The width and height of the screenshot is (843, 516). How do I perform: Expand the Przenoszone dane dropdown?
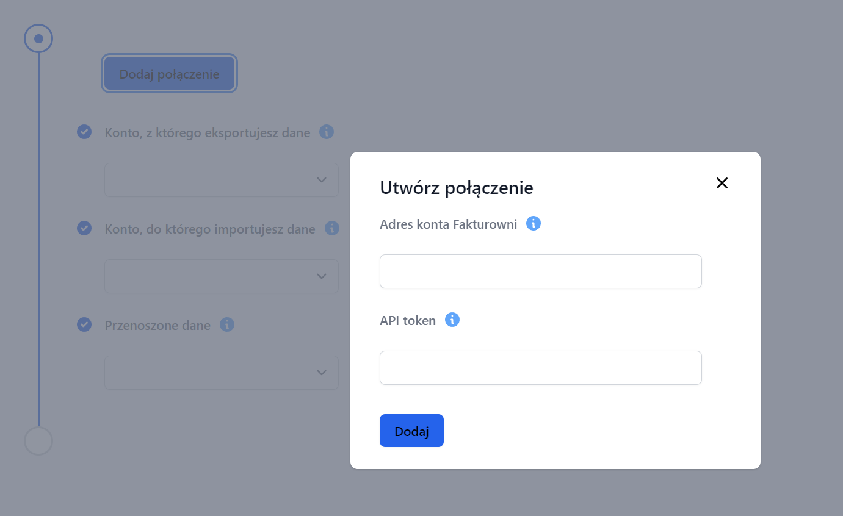pos(222,373)
